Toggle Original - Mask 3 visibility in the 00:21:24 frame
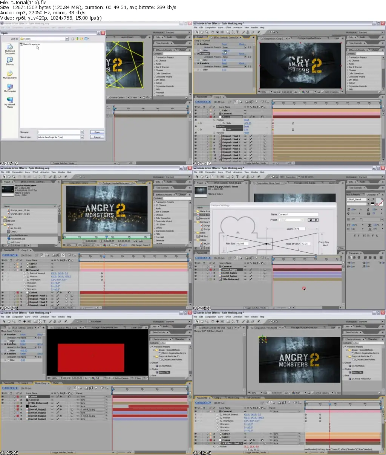386x455 pixels. 3,296
